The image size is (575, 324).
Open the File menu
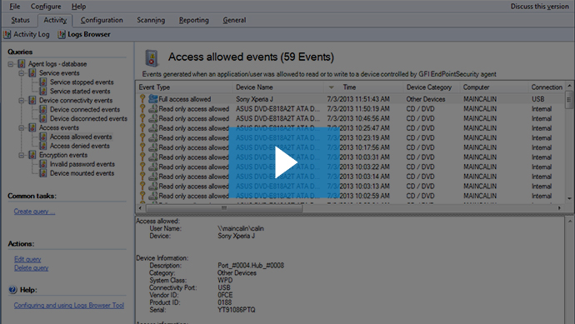pos(15,6)
